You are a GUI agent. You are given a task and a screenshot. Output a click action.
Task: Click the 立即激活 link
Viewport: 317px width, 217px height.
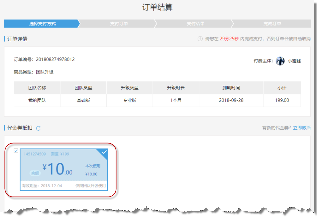[302, 128]
